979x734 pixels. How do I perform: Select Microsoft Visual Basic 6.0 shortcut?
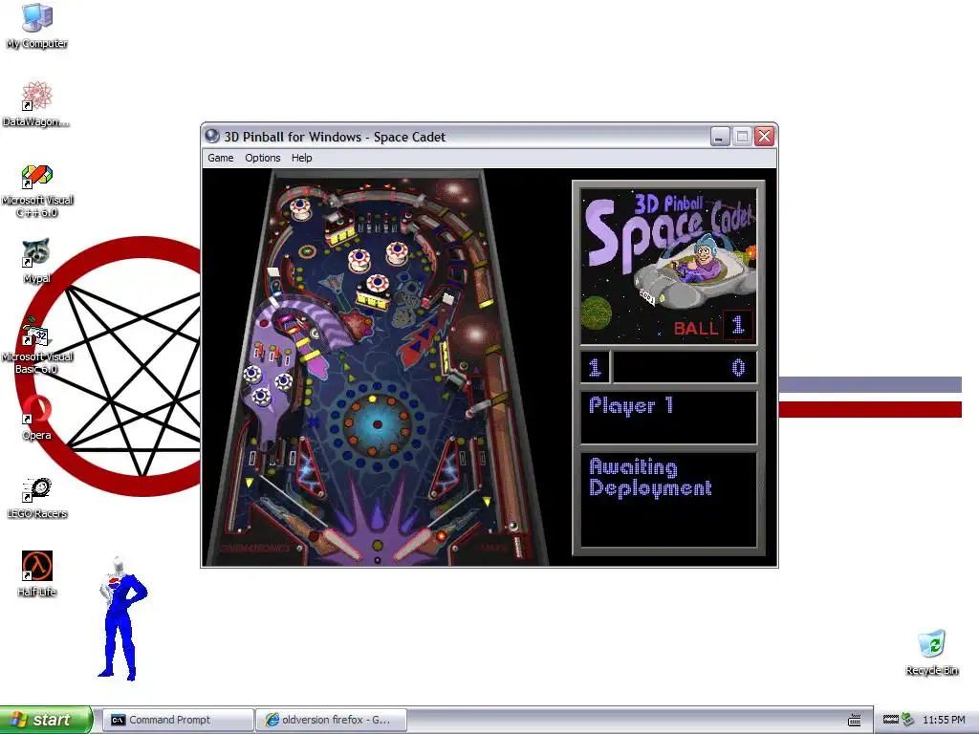(37, 346)
